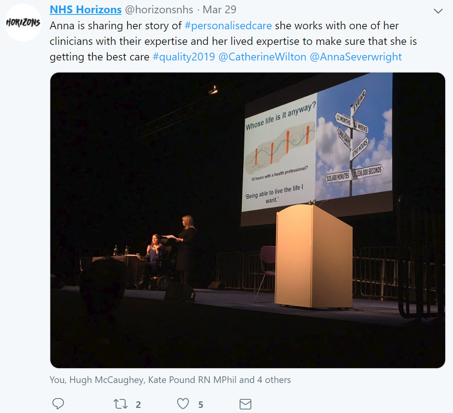Click the retweet arrows icon
The width and height of the screenshot is (453, 413).
[x=121, y=404]
